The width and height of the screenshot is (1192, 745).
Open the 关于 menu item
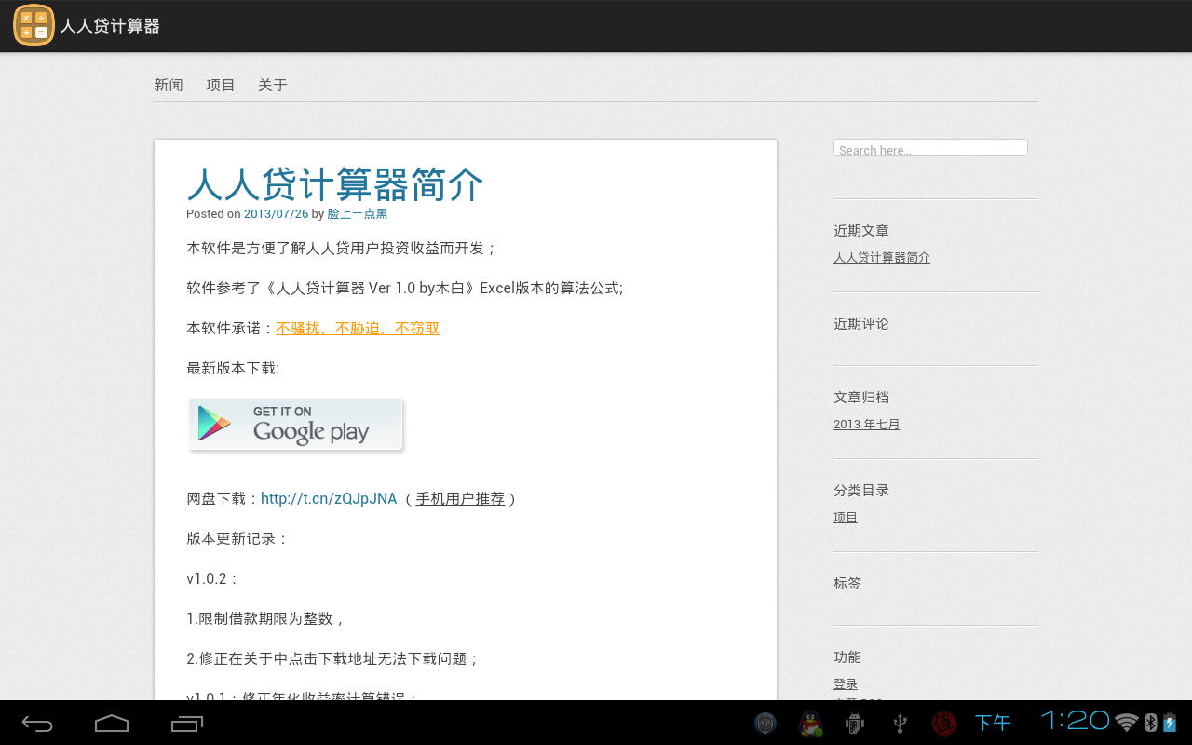tap(273, 85)
